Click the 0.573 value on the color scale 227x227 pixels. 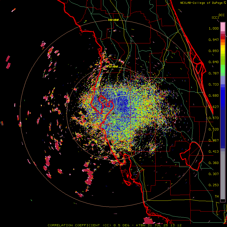[x=214, y=118]
